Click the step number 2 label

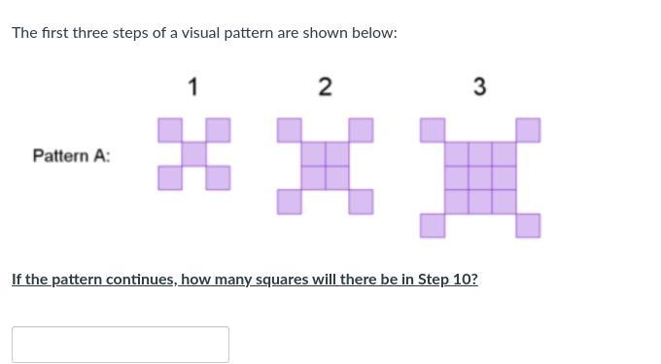[x=325, y=86]
